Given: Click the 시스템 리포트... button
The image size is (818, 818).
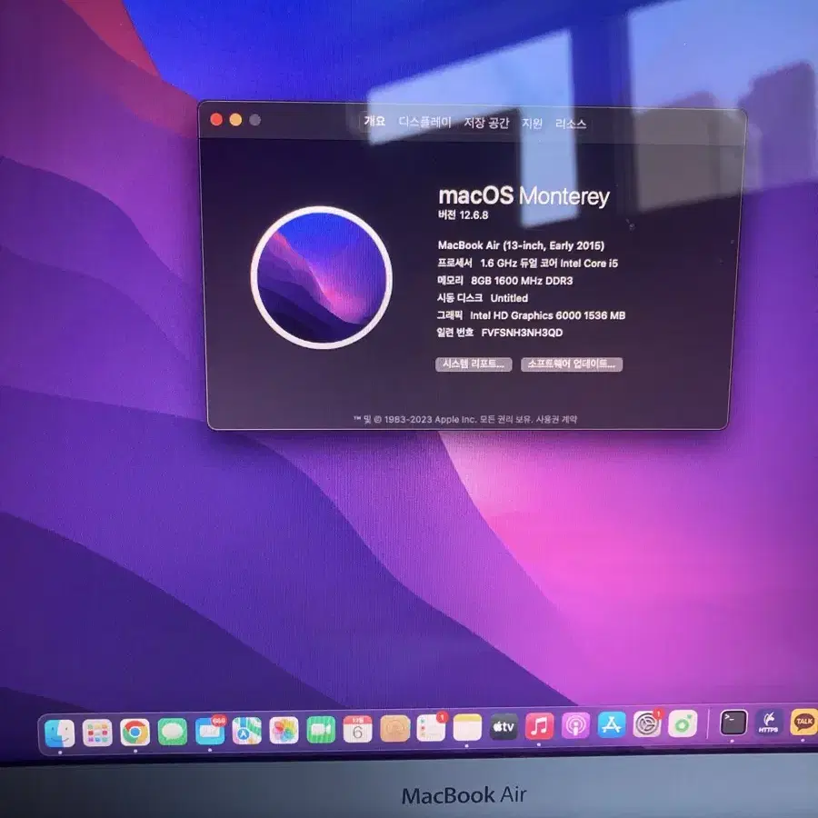Looking at the screenshot, I should [x=474, y=364].
